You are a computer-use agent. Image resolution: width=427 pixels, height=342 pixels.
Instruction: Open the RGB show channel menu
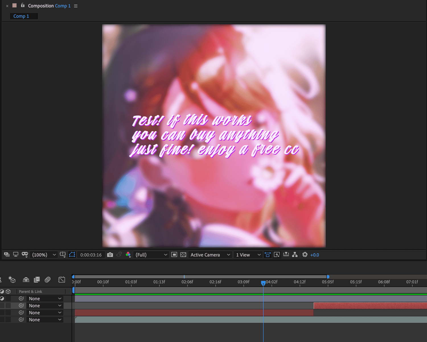tap(128, 255)
